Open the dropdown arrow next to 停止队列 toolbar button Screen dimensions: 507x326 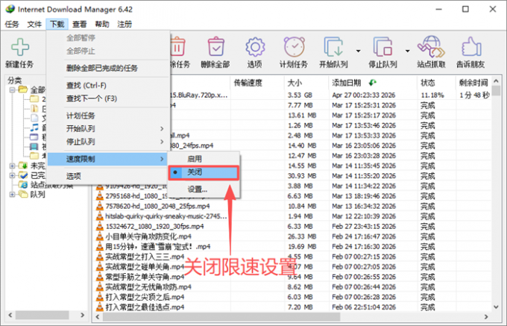pyautogui.click(x=407, y=51)
